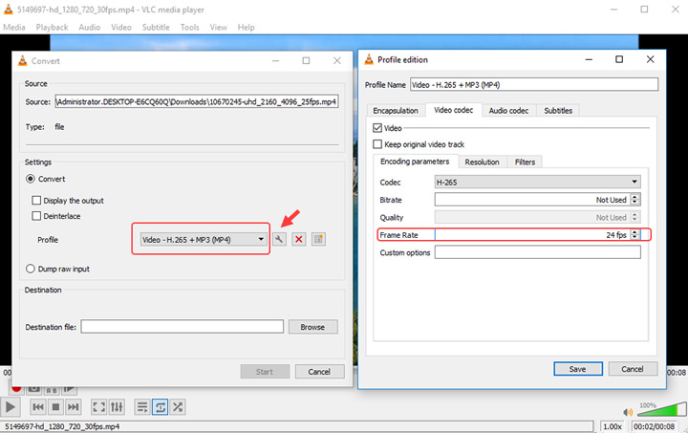Click frame-by-frame advance button
This screenshot has width=688, height=433.
click(x=70, y=389)
